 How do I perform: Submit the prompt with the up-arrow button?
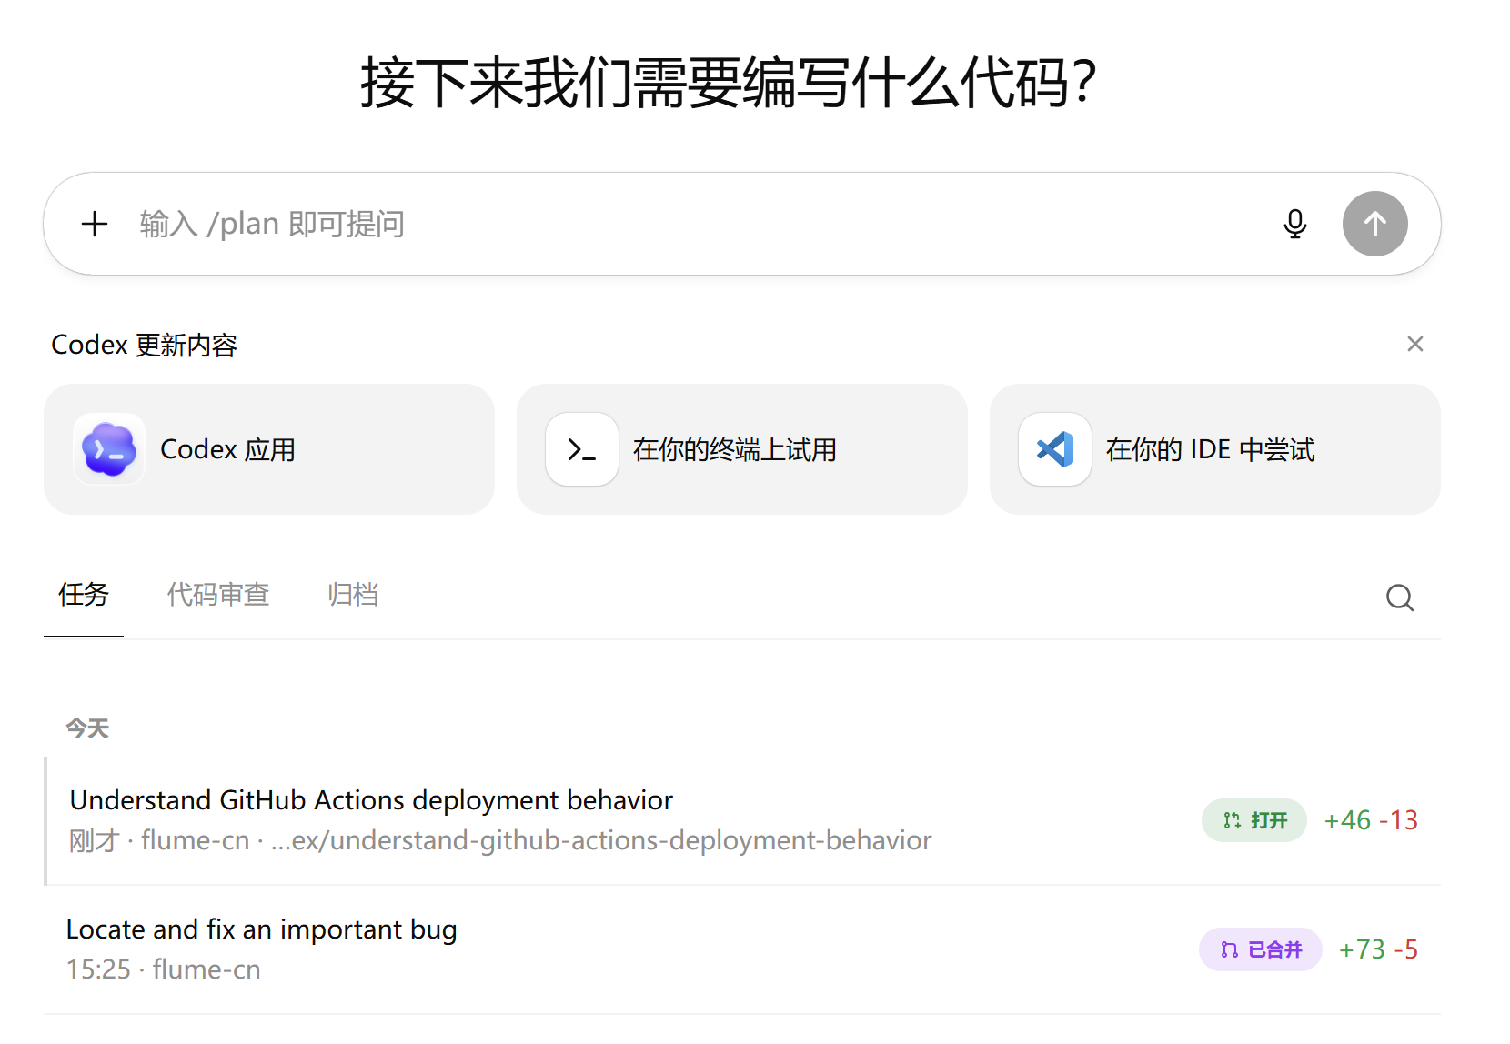tap(1375, 224)
